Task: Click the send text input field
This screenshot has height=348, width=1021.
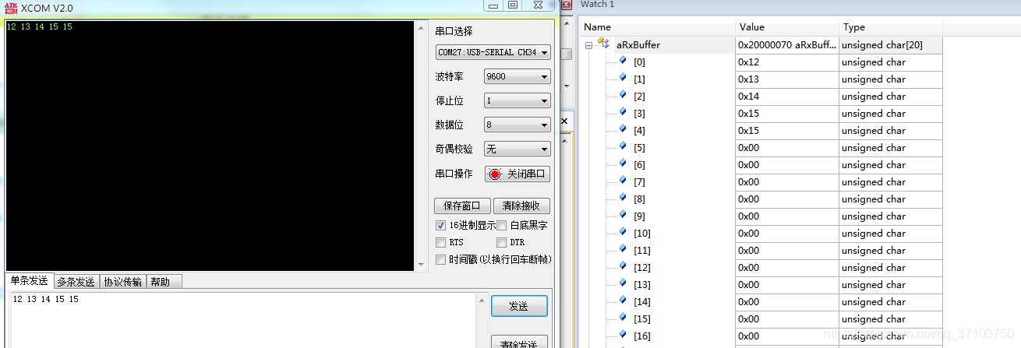Action: pyautogui.click(x=242, y=320)
